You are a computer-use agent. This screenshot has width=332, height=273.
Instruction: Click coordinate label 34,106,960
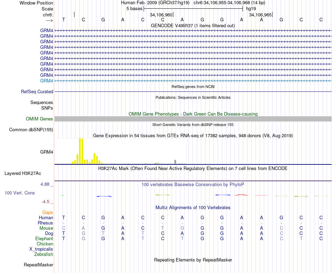pos(161,15)
